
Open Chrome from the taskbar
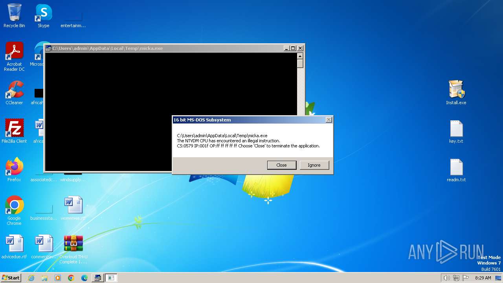pos(71,278)
